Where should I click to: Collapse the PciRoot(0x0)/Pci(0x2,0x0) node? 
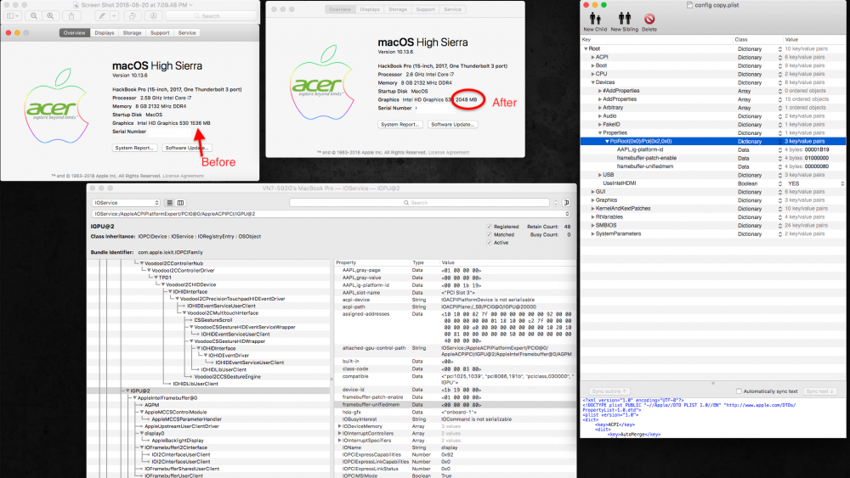click(607, 141)
